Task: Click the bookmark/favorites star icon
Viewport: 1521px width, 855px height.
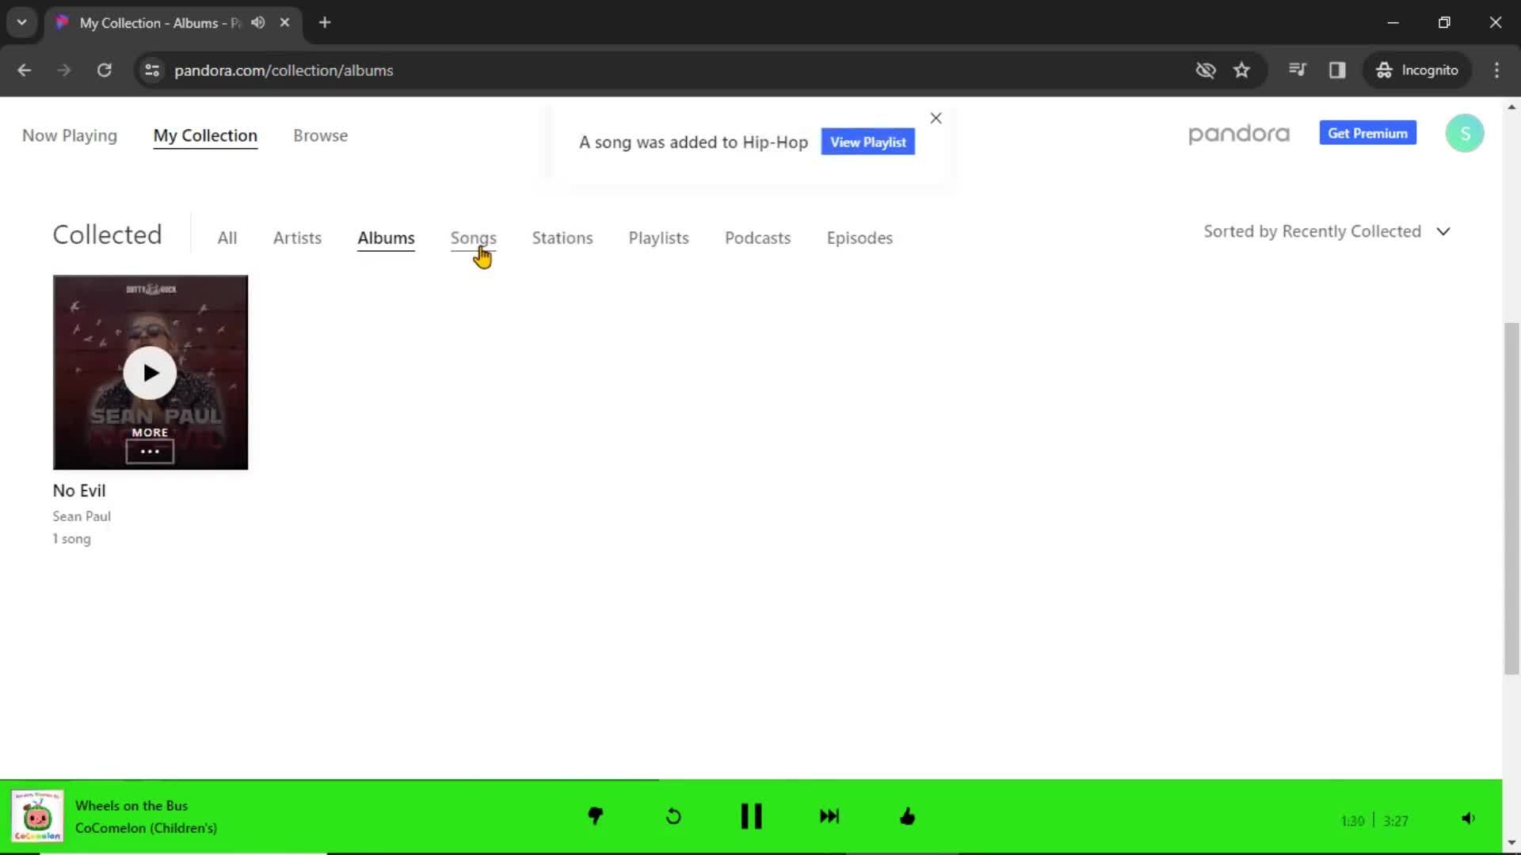Action: pos(1242,70)
